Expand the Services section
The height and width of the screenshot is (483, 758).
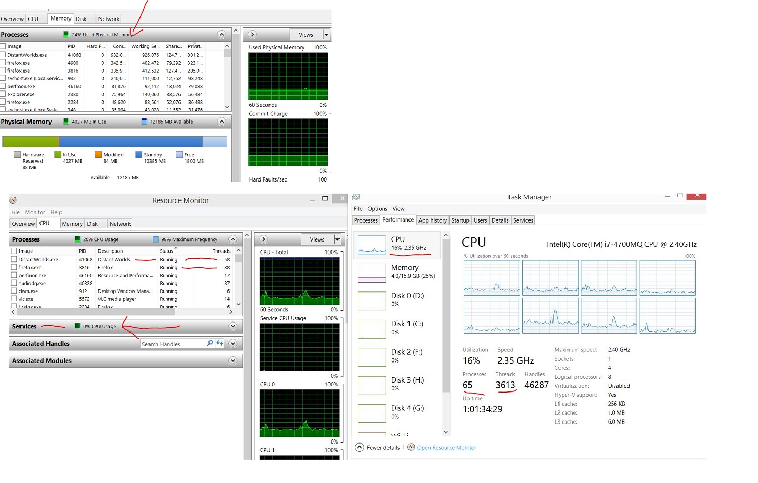[x=233, y=326]
